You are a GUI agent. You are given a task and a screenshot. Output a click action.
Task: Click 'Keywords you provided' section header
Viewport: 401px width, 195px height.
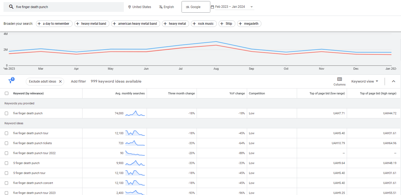(x=19, y=103)
